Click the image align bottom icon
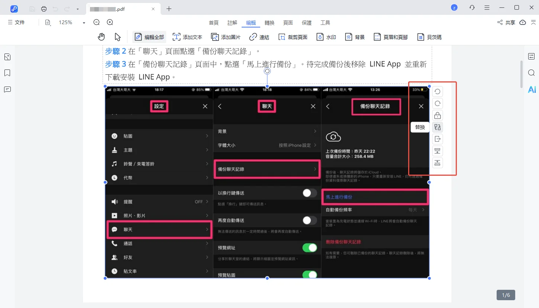 click(x=438, y=163)
